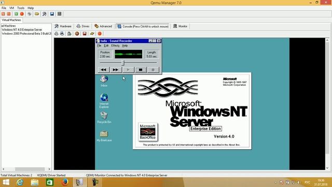332x187 pixels.
Task: Click Sound Recorder seek-to-end button
Action: [x=116, y=70]
